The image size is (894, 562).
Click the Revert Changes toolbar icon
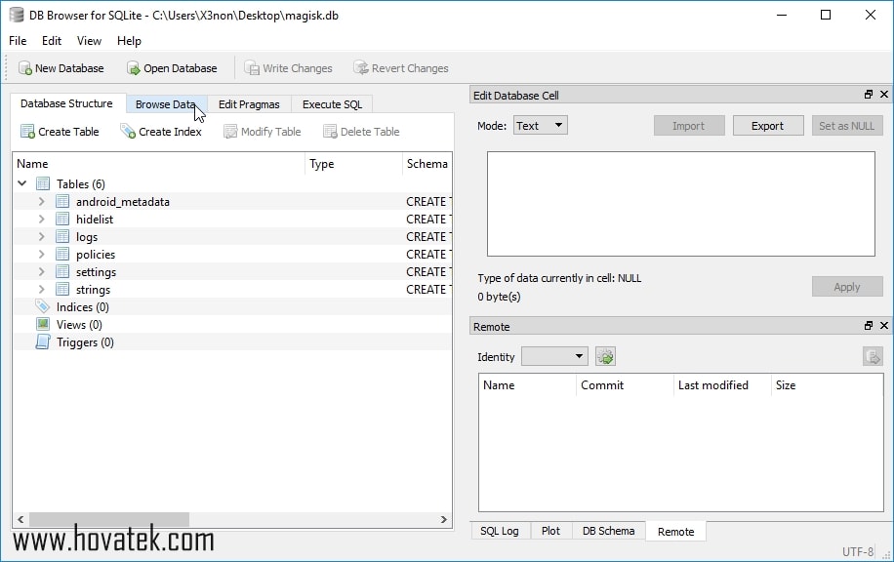coord(361,68)
